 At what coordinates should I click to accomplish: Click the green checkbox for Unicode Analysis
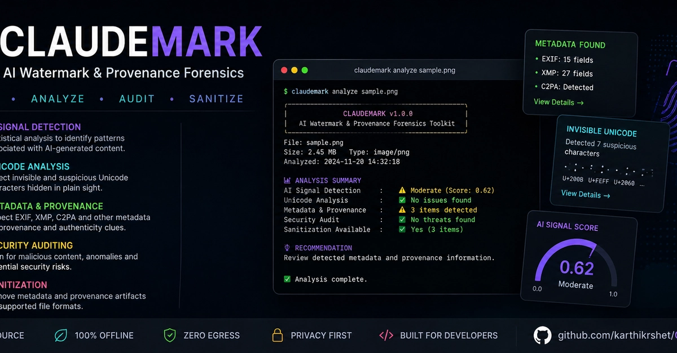click(402, 200)
